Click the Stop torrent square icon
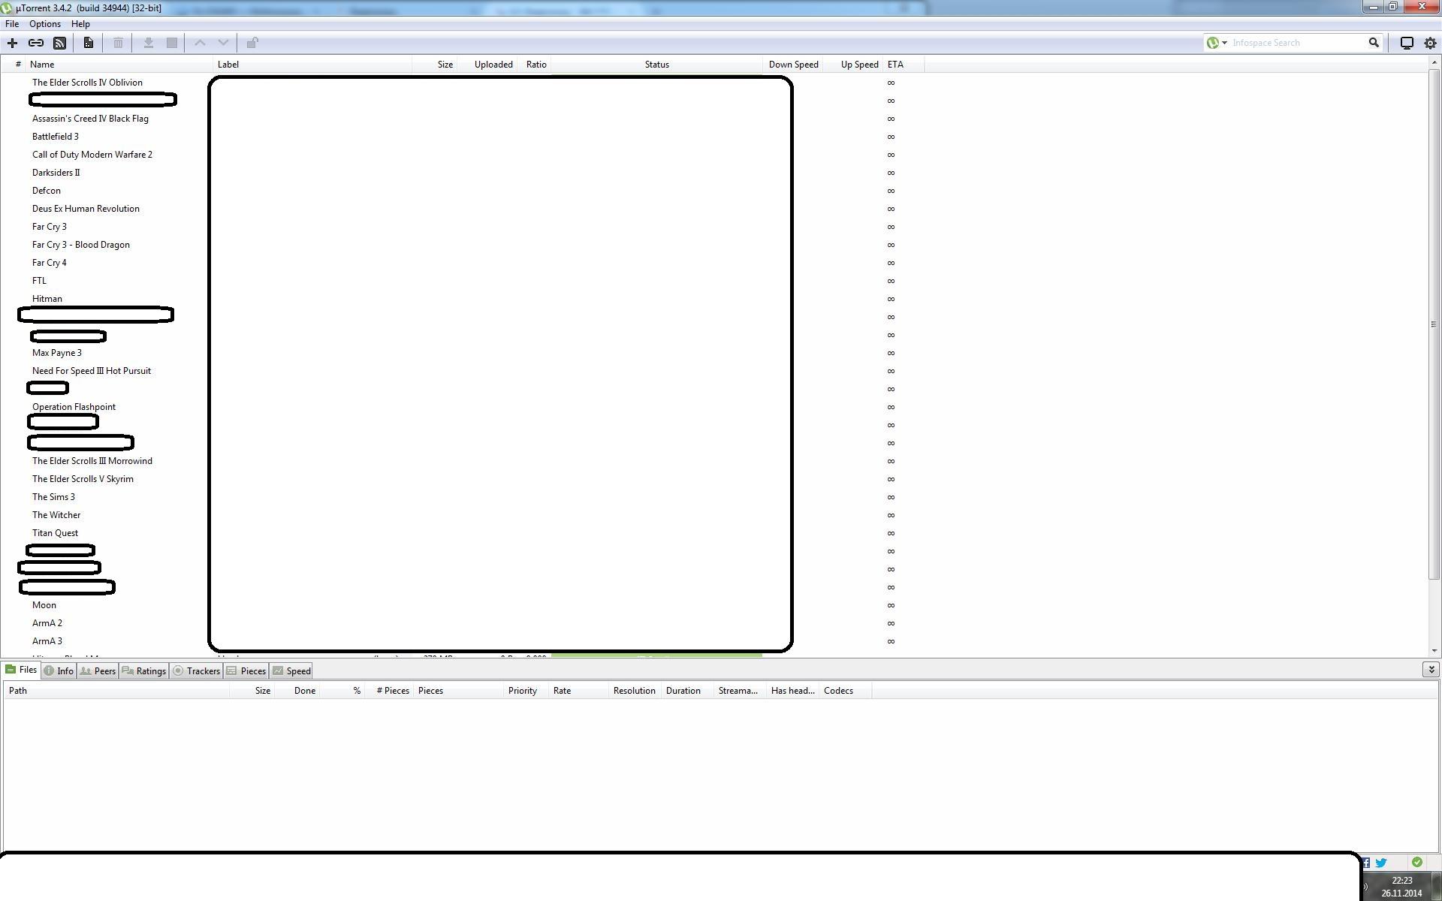Image resolution: width=1442 pixels, height=901 pixels. coord(171,43)
